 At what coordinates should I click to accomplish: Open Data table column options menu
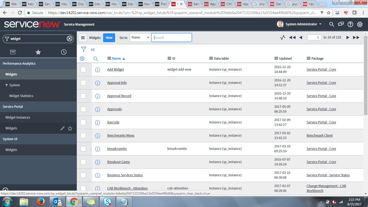211,58
